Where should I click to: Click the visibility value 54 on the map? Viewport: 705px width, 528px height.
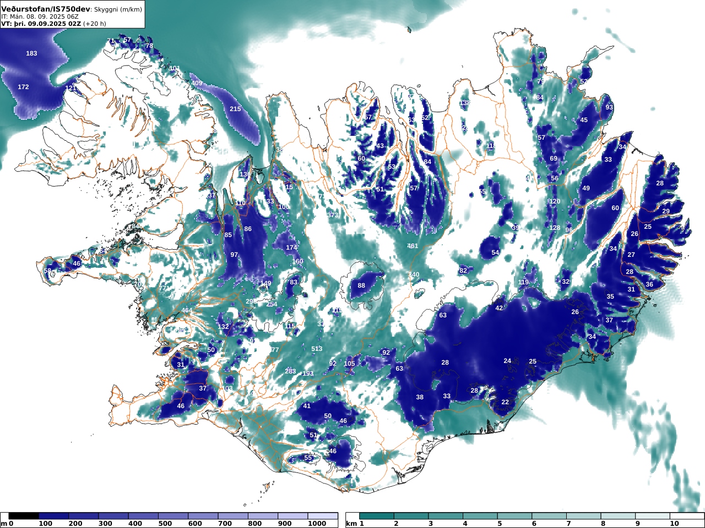click(495, 252)
